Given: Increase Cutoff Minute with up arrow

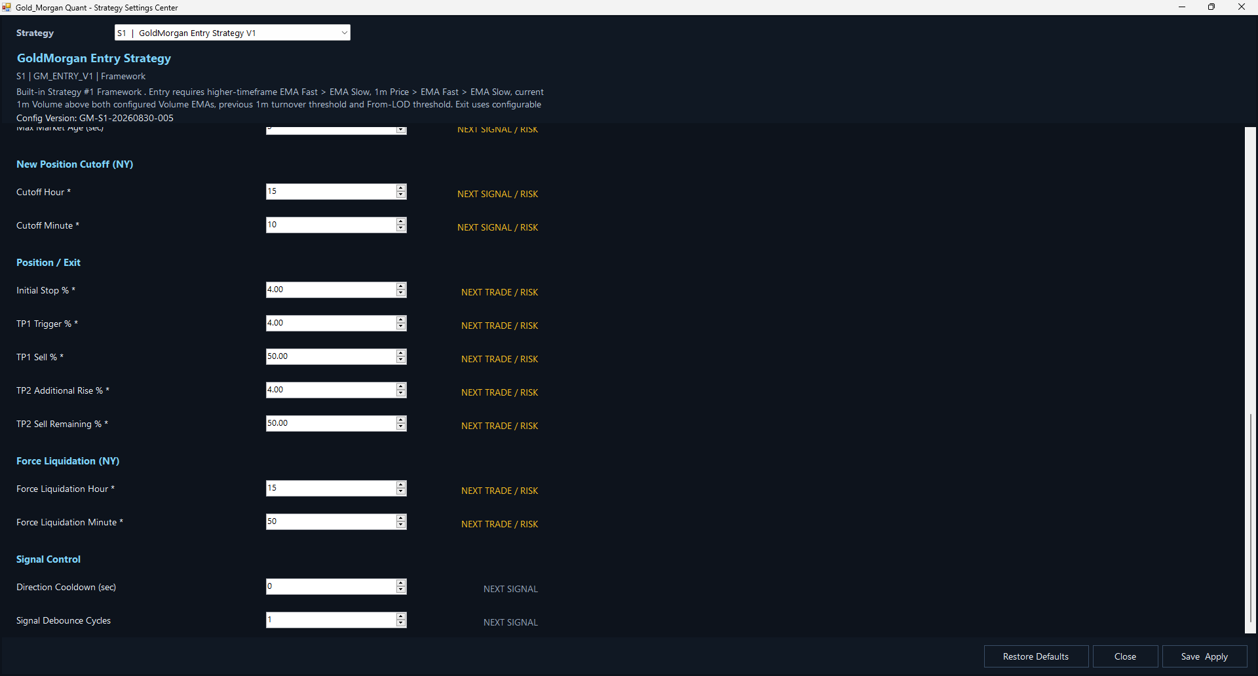Looking at the screenshot, I should pos(401,221).
